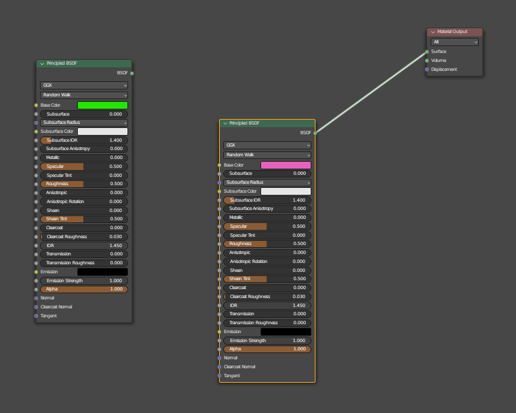
Task: Click Tangent socket on pink node
Action: pos(220,376)
